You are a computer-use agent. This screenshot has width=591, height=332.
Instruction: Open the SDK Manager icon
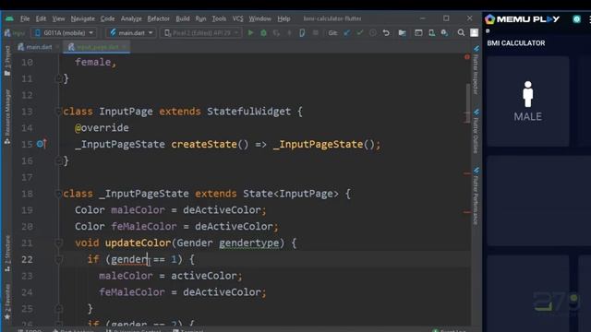tap(445, 33)
